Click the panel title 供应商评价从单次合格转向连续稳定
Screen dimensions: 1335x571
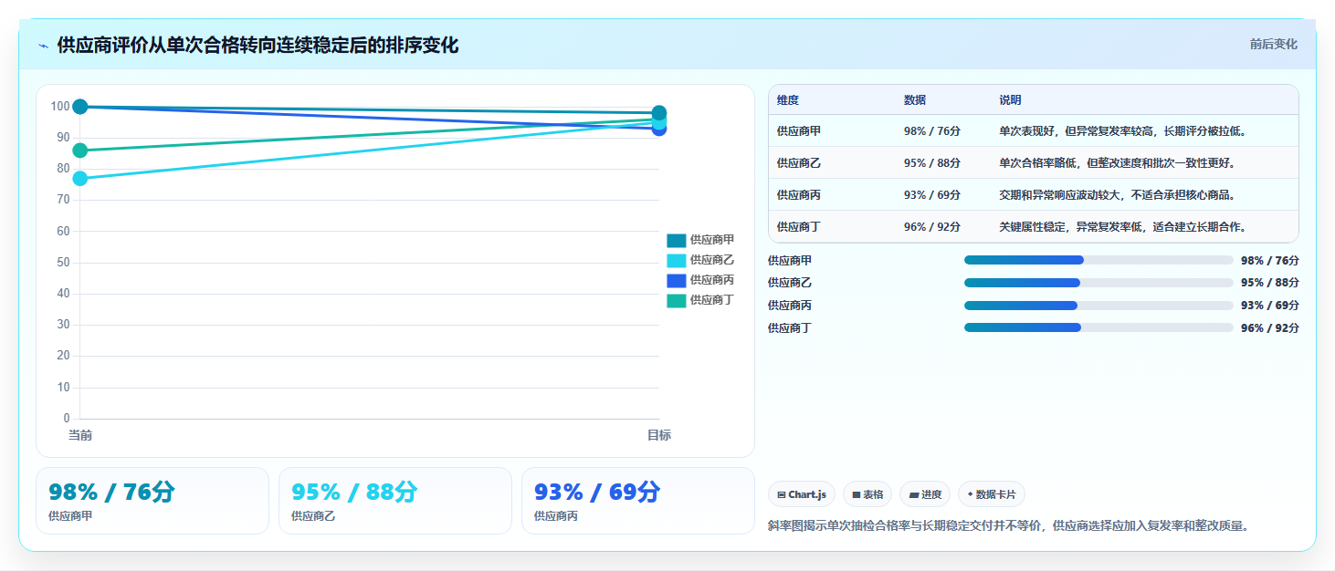click(x=258, y=46)
